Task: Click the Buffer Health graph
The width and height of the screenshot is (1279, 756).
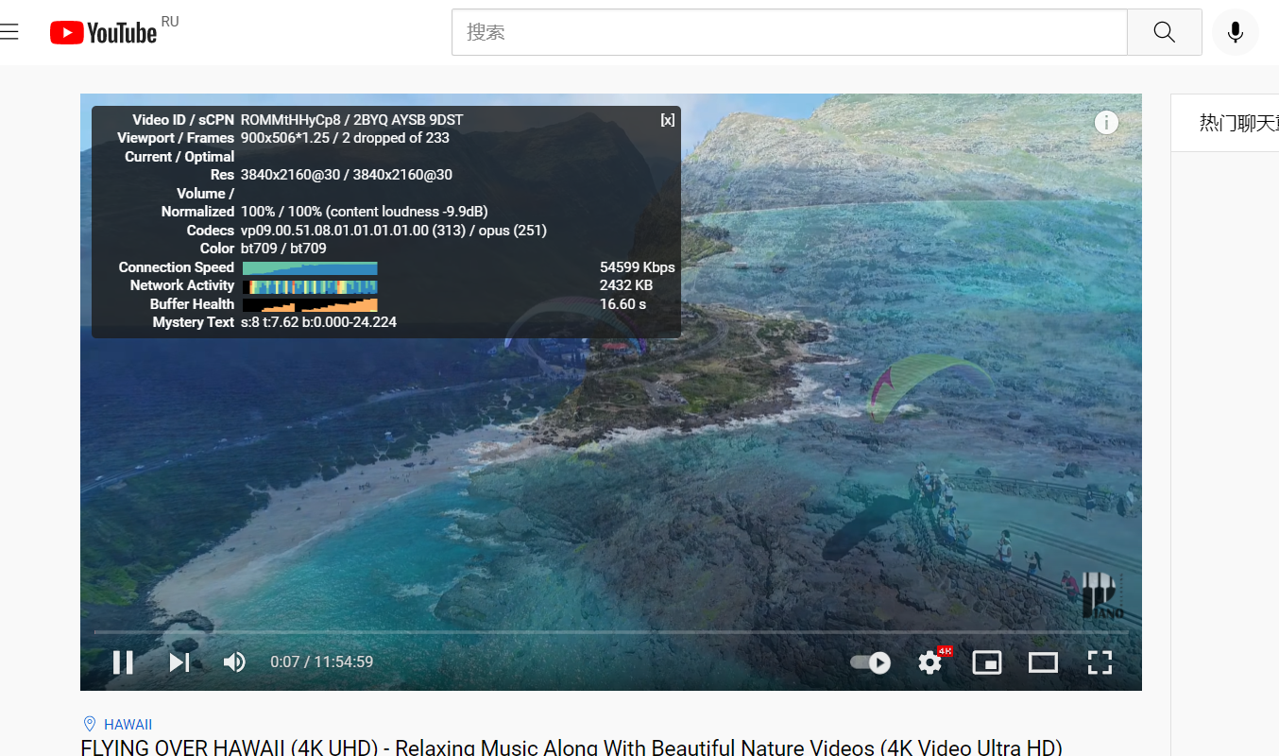Action: point(310,304)
